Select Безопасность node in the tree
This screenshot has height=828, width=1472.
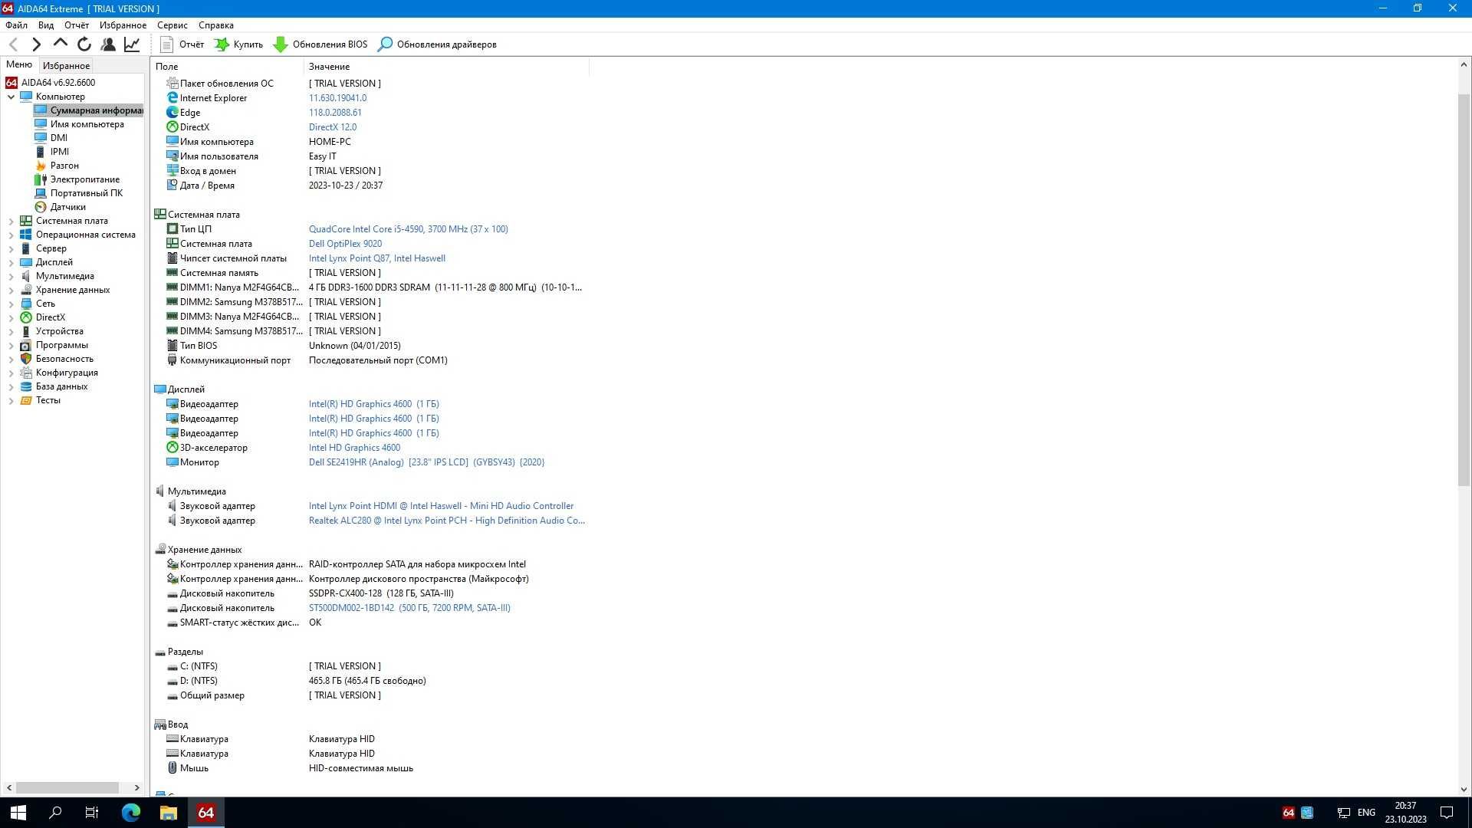(64, 359)
